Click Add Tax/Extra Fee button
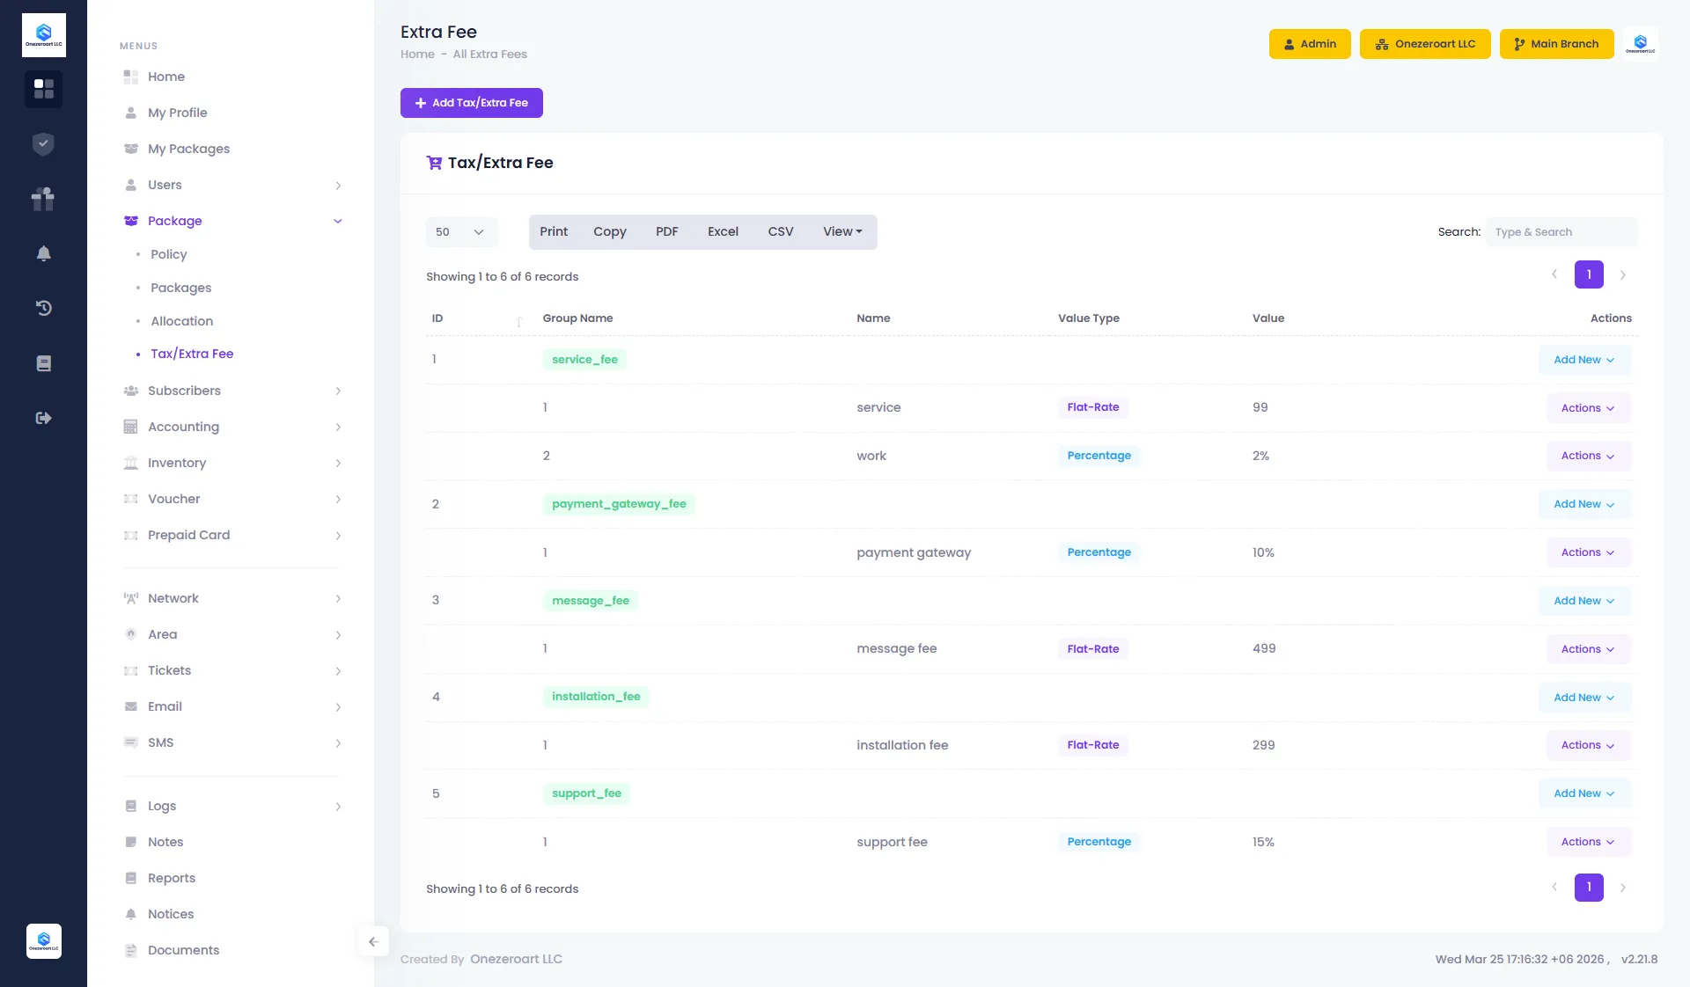Screen dimensions: 1690x987 (471, 103)
